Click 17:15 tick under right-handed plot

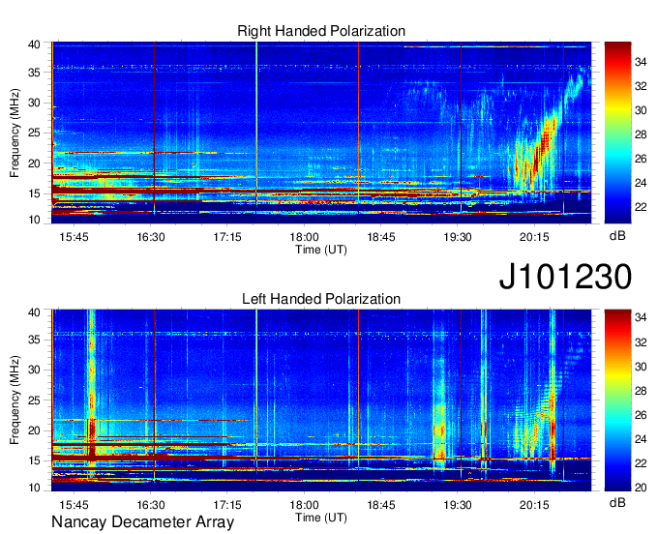click(x=227, y=237)
